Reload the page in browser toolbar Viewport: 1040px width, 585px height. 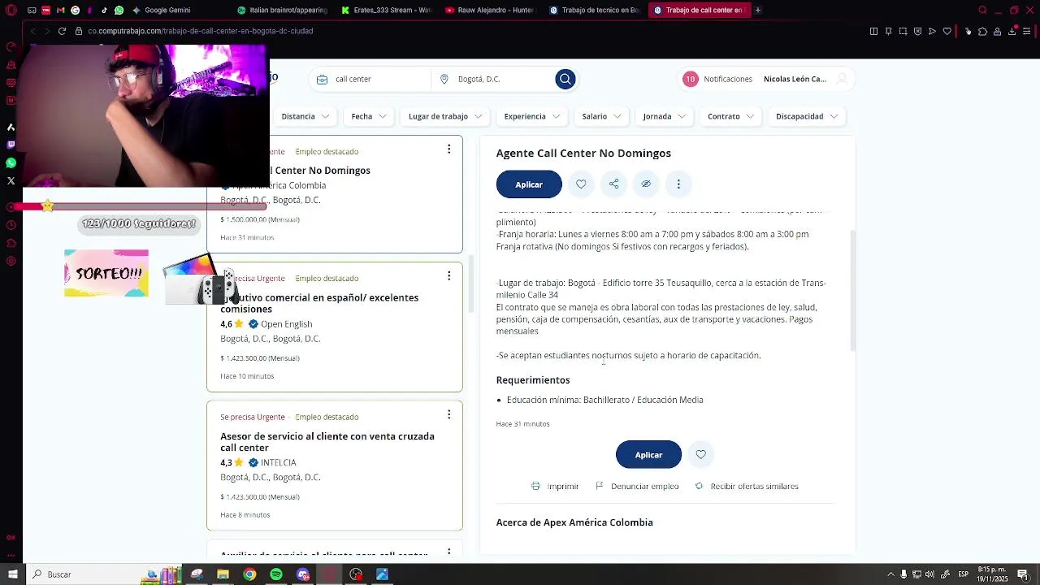(62, 31)
